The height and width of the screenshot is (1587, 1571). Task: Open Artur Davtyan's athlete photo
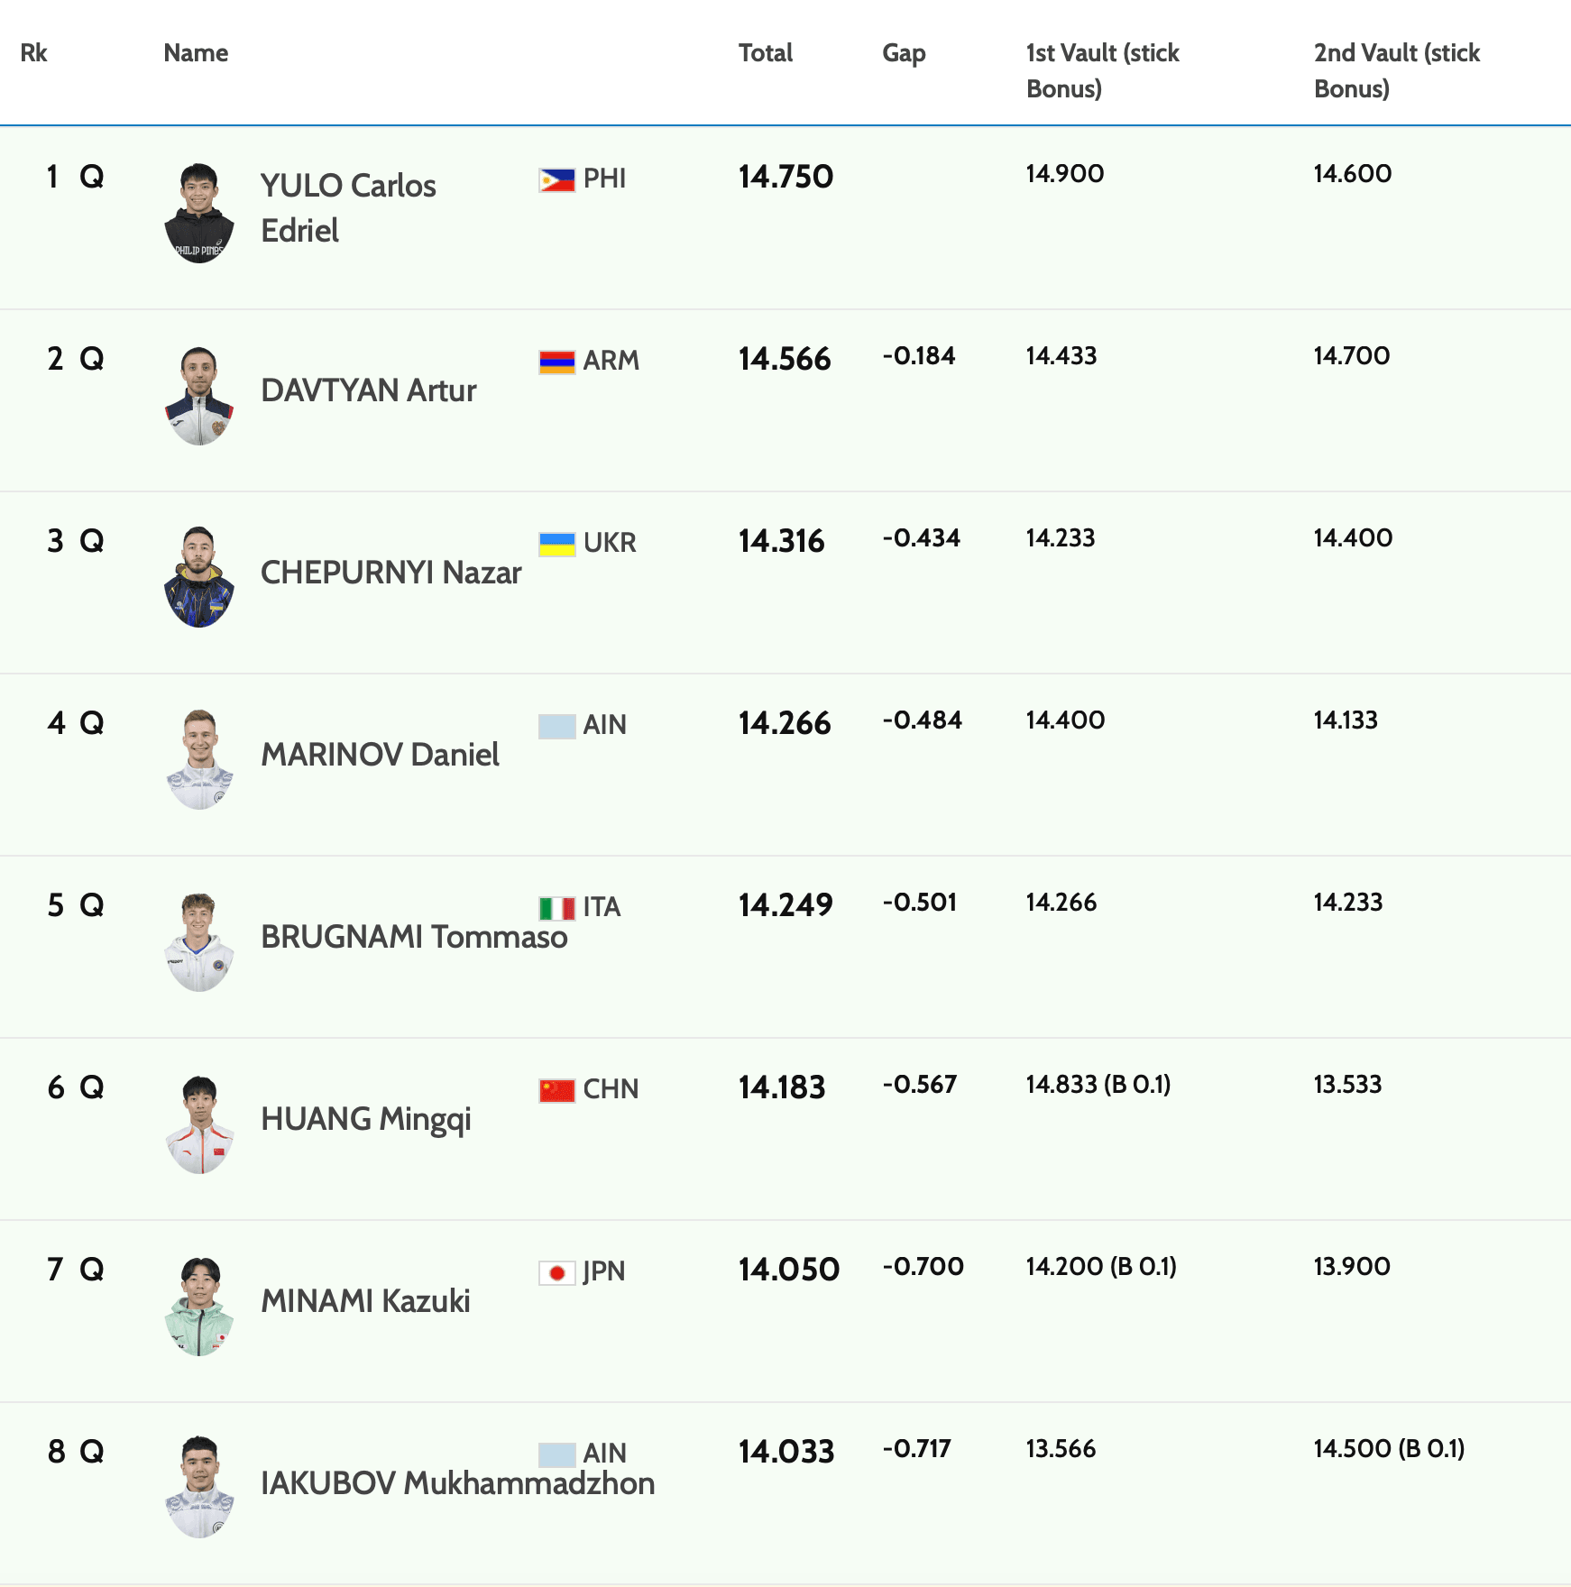point(199,396)
